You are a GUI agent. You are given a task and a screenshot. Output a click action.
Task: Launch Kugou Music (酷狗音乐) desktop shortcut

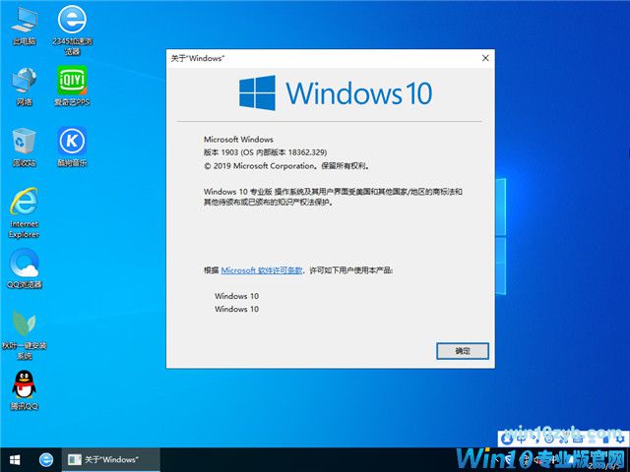[72, 144]
